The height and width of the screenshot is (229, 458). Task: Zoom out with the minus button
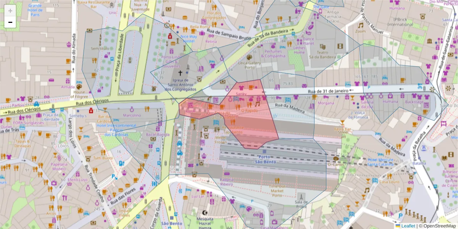click(x=10, y=22)
